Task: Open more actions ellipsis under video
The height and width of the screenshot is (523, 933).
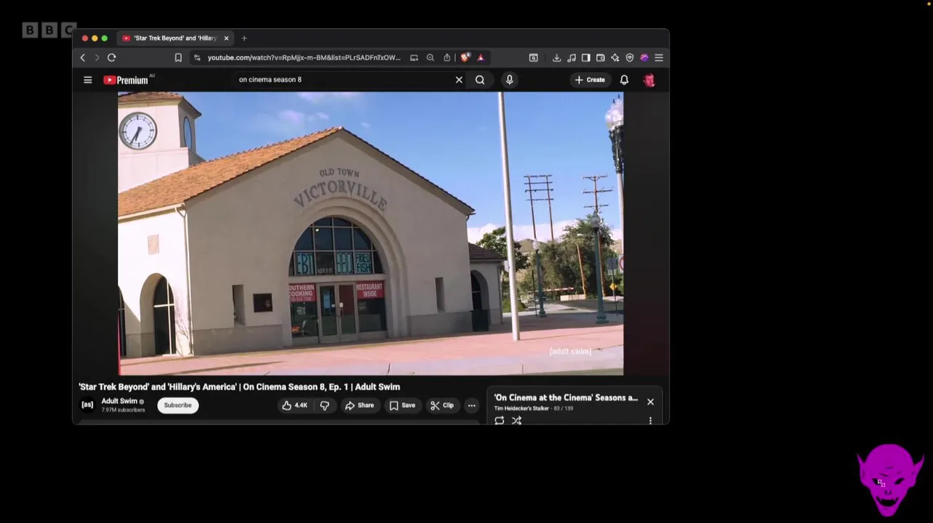Action: [x=471, y=405]
